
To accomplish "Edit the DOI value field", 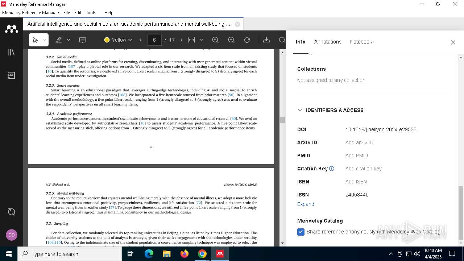I will coord(381,129).
